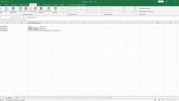Open the Review ribbon tab

[47, 5]
